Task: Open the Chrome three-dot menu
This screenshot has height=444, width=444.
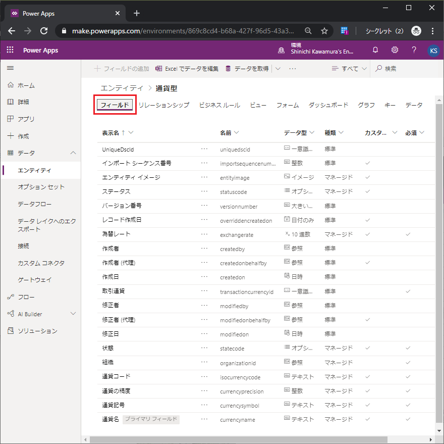Action: coord(432,31)
